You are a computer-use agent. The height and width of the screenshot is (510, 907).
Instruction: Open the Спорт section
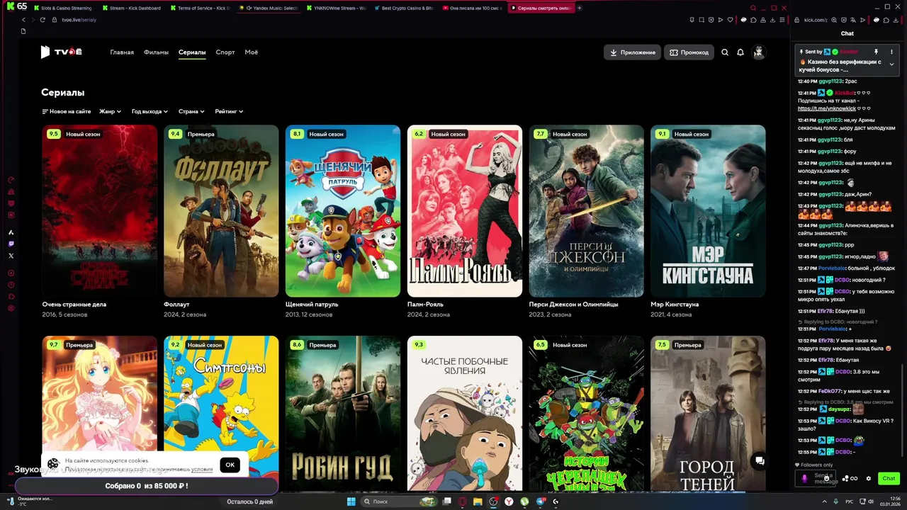tap(225, 52)
